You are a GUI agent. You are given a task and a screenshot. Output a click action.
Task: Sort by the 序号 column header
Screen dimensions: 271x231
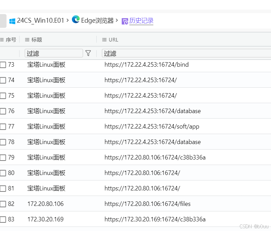click(11, 40)
